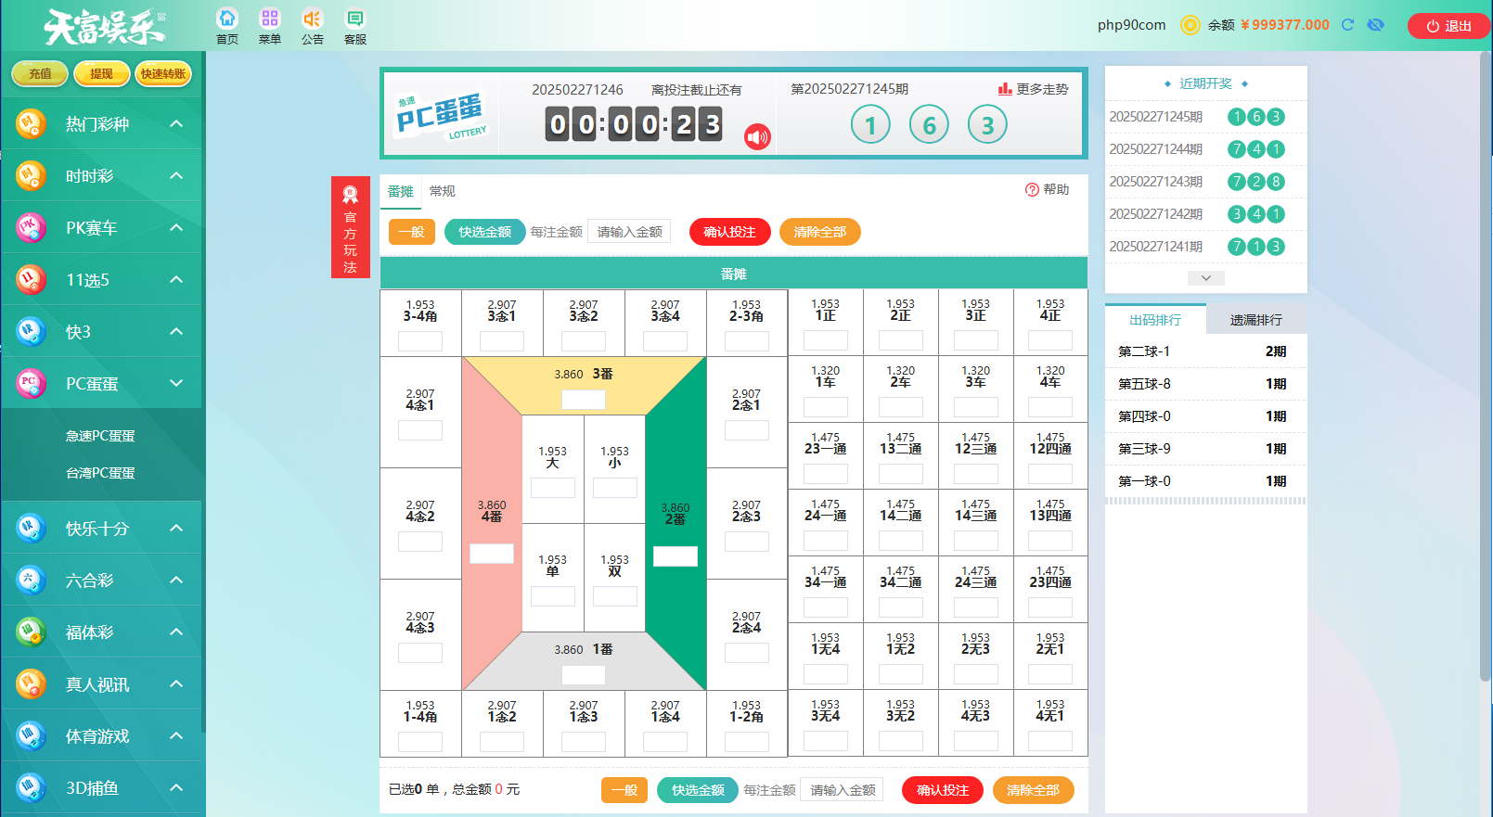Open more trends (更多走势) chart icon
The height and width of the screenshot is (817, 1493).
pyautogui.click(x=1005, y=89)
